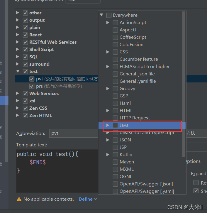Collapse the Everywhere context node

coord(101,15)
